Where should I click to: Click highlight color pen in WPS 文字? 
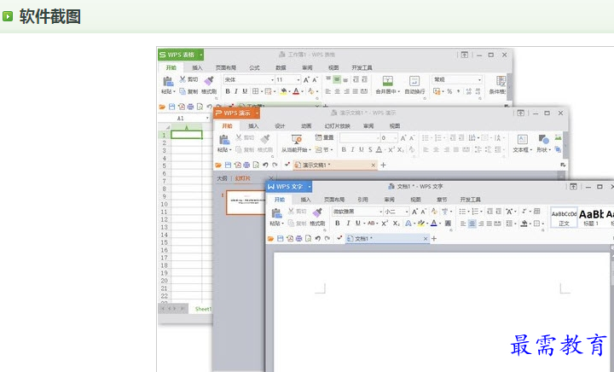(x=420, y=224)
